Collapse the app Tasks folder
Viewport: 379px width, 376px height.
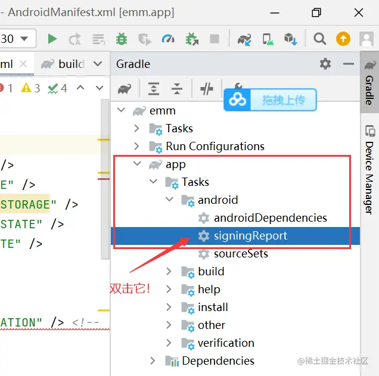(153, 182)
